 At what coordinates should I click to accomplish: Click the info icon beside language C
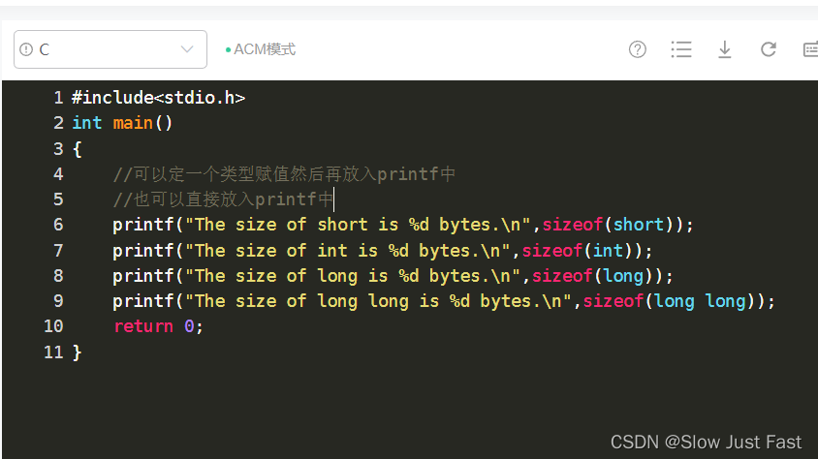[26, 49]
